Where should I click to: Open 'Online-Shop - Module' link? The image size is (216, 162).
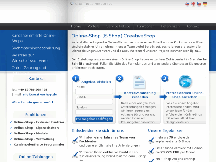click(x=31, y=133)
